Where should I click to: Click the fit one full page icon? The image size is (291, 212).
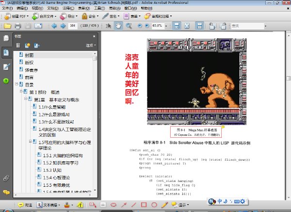[x=187, y=26]
